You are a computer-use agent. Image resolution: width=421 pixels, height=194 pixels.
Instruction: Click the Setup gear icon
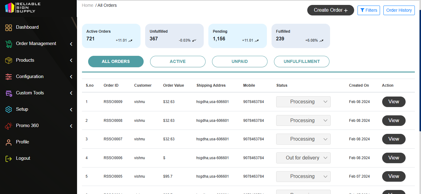(x=9, y=109)
